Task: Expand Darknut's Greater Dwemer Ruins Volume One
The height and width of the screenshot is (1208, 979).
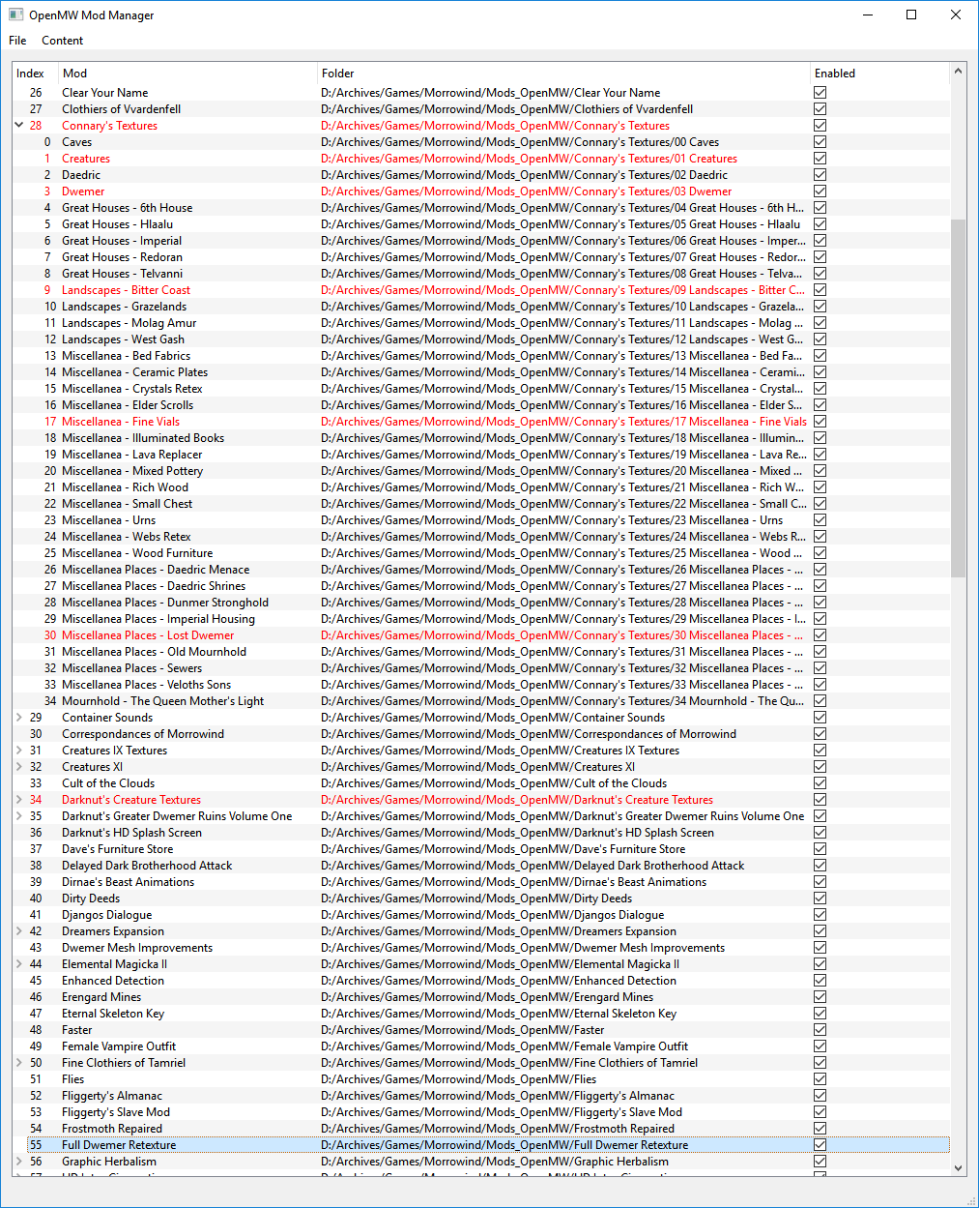Action: [19, 816]
